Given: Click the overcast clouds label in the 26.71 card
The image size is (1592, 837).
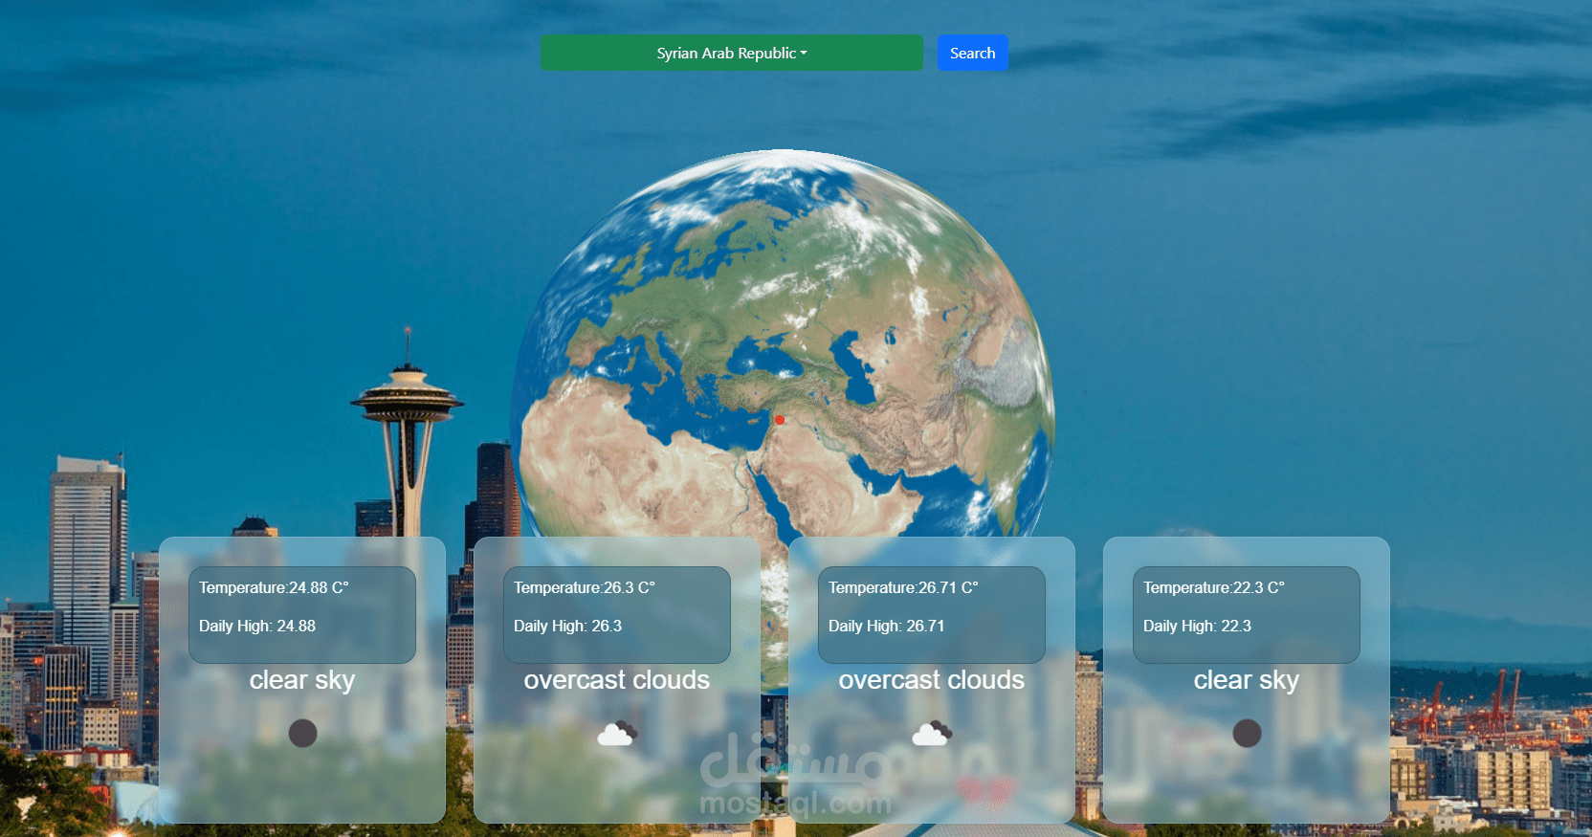Looking at the screenshot, I should (x=932, y=680).
